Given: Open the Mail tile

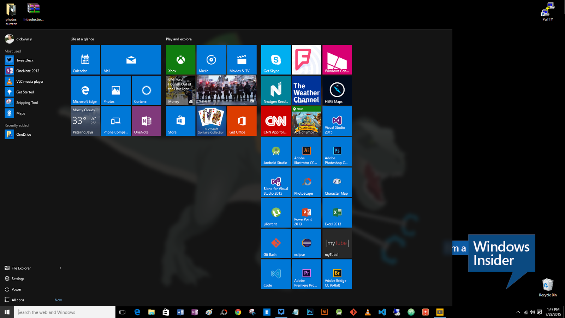Looking at the screenshot, I should [x=131, y=60].
